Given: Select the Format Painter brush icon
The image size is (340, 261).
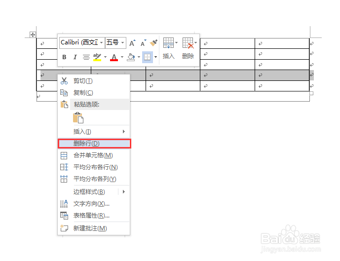Looking at the screenshot, I should [x=154, y=43].
